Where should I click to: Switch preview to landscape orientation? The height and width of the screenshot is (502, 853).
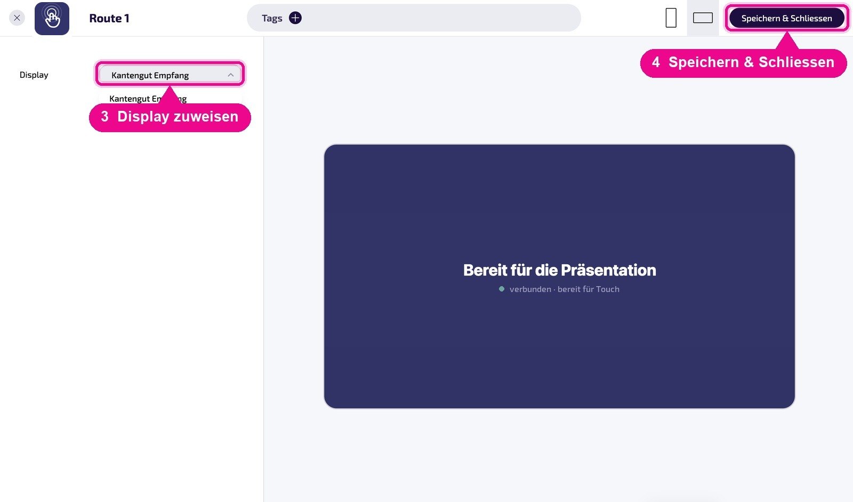click(x=703, y=18)
